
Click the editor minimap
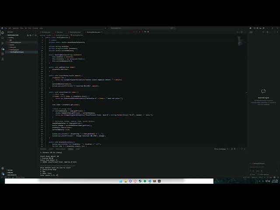(x=242, y=41)
